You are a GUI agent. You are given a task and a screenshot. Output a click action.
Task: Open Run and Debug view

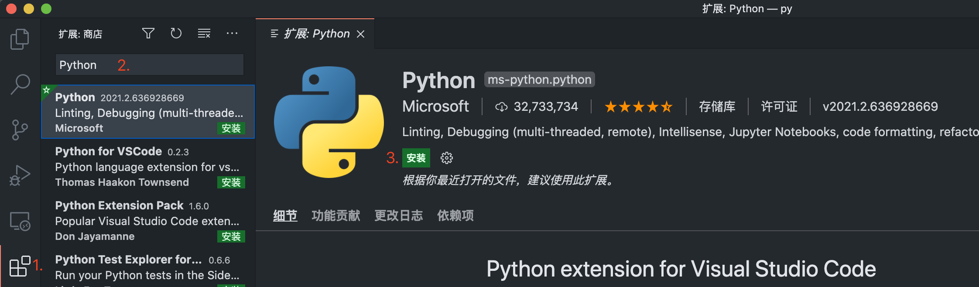(x=20, y=175)
